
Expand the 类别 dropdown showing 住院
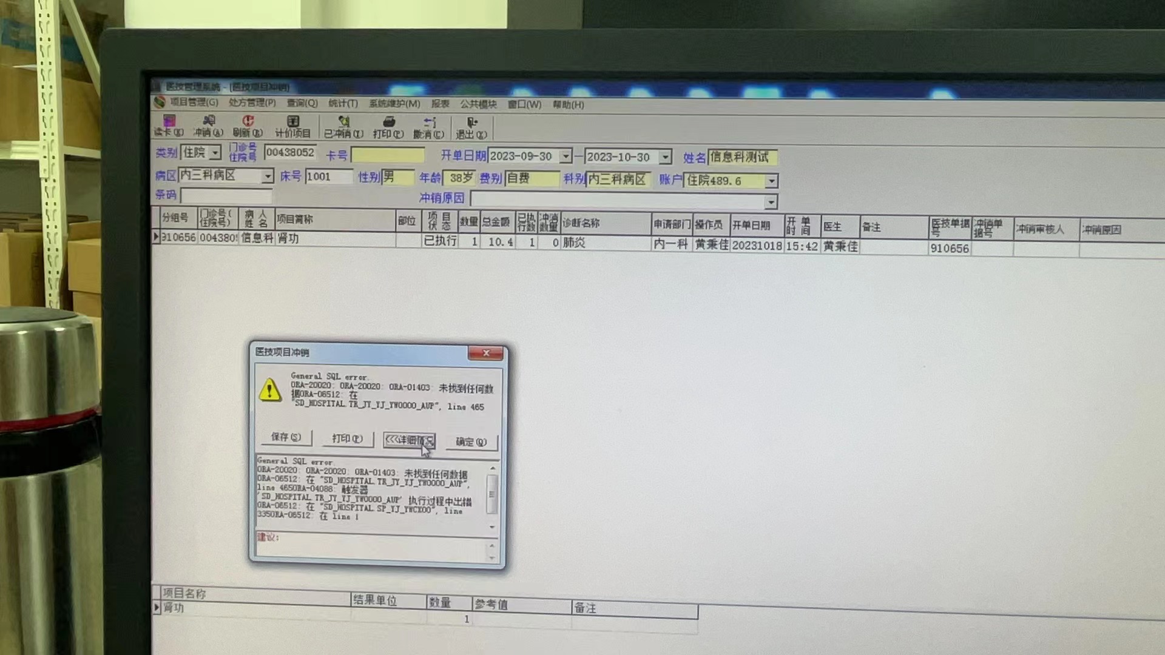215,153
